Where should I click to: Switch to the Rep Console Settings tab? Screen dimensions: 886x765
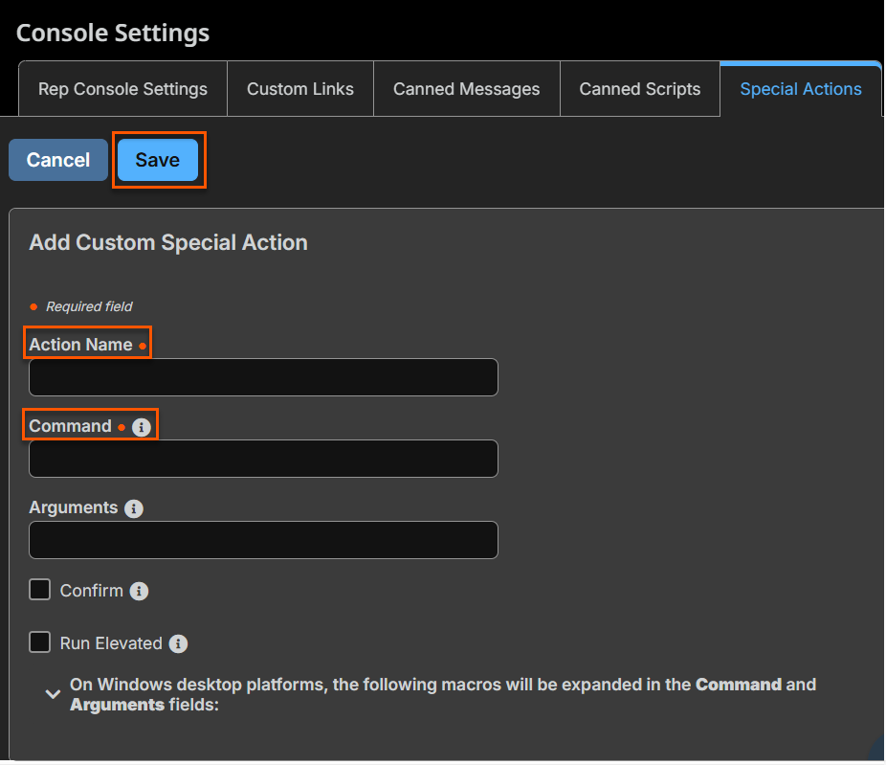[x=122, y=89]
